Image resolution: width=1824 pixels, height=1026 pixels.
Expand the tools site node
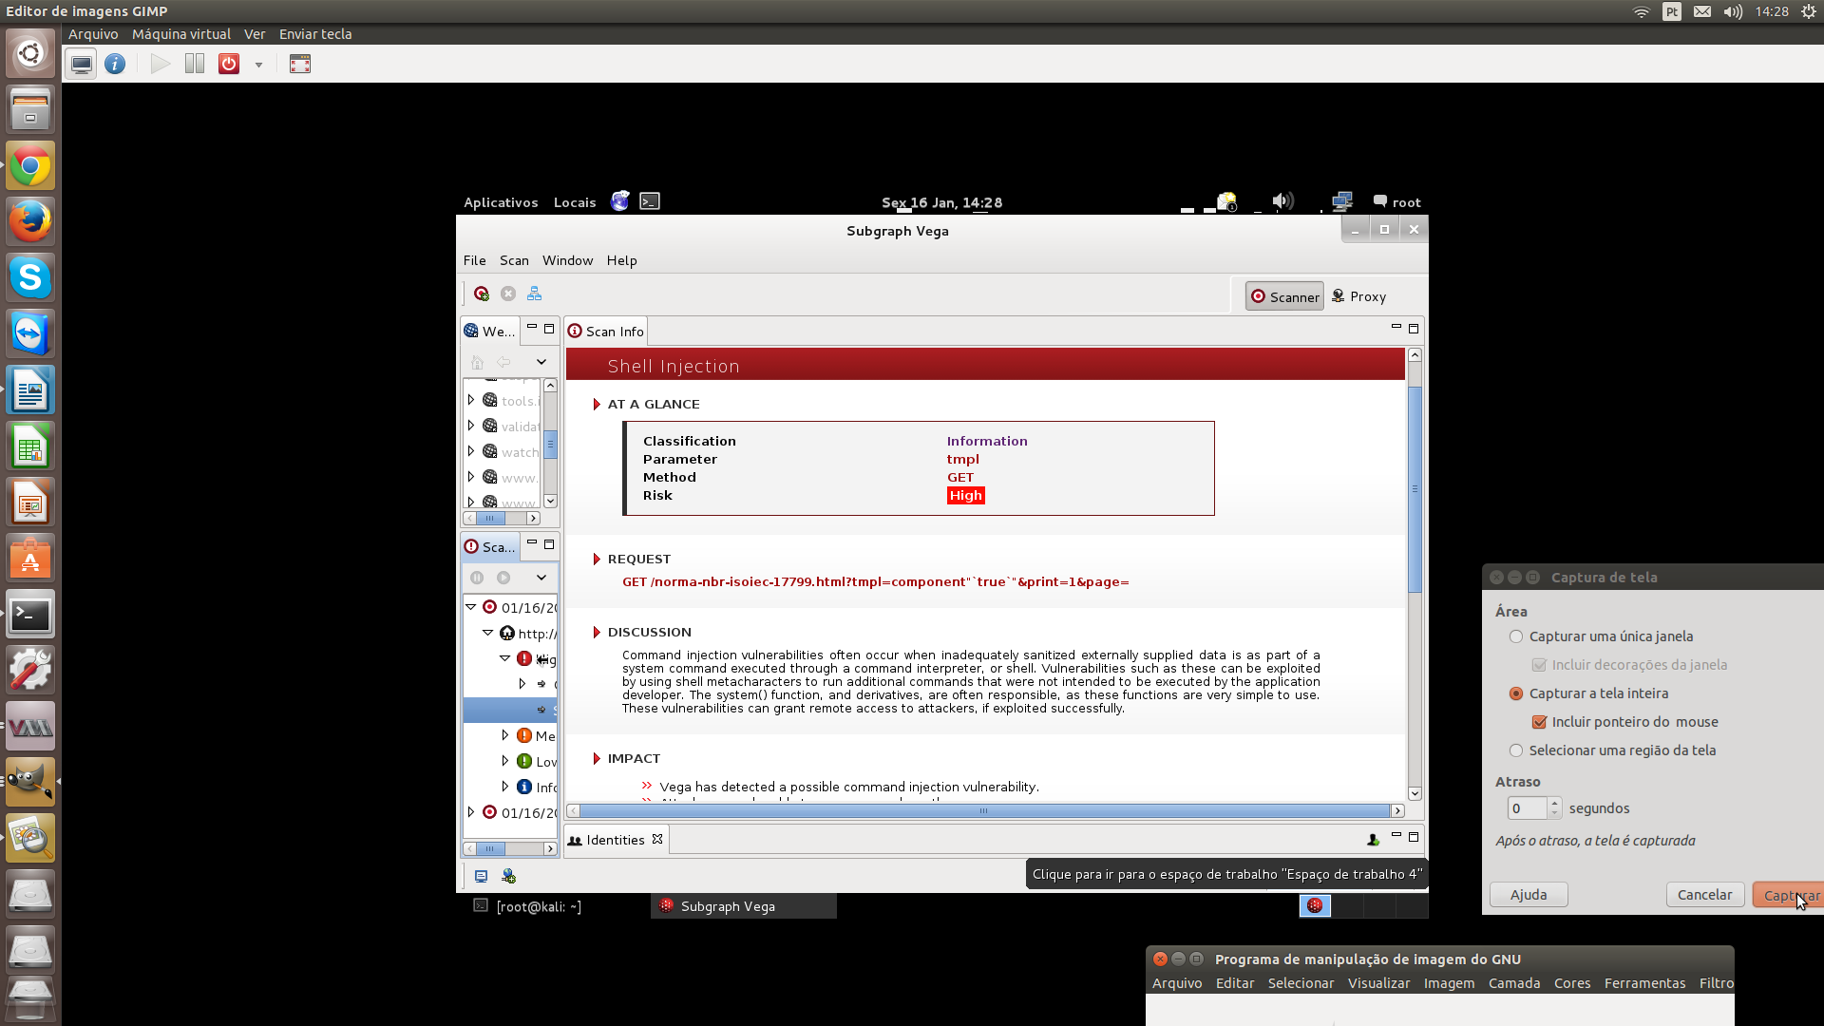click(x=471, y=400)
